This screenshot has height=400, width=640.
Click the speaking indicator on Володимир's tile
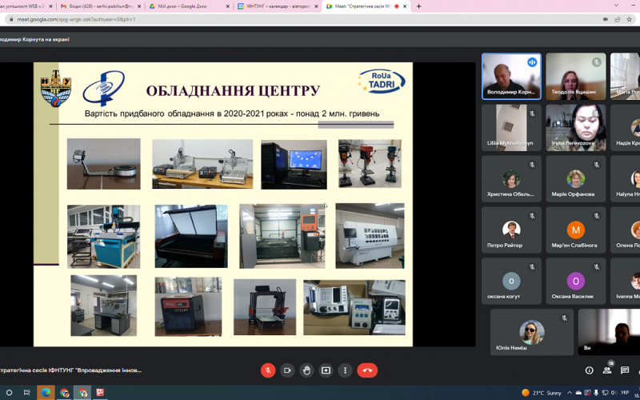[532, 62]
